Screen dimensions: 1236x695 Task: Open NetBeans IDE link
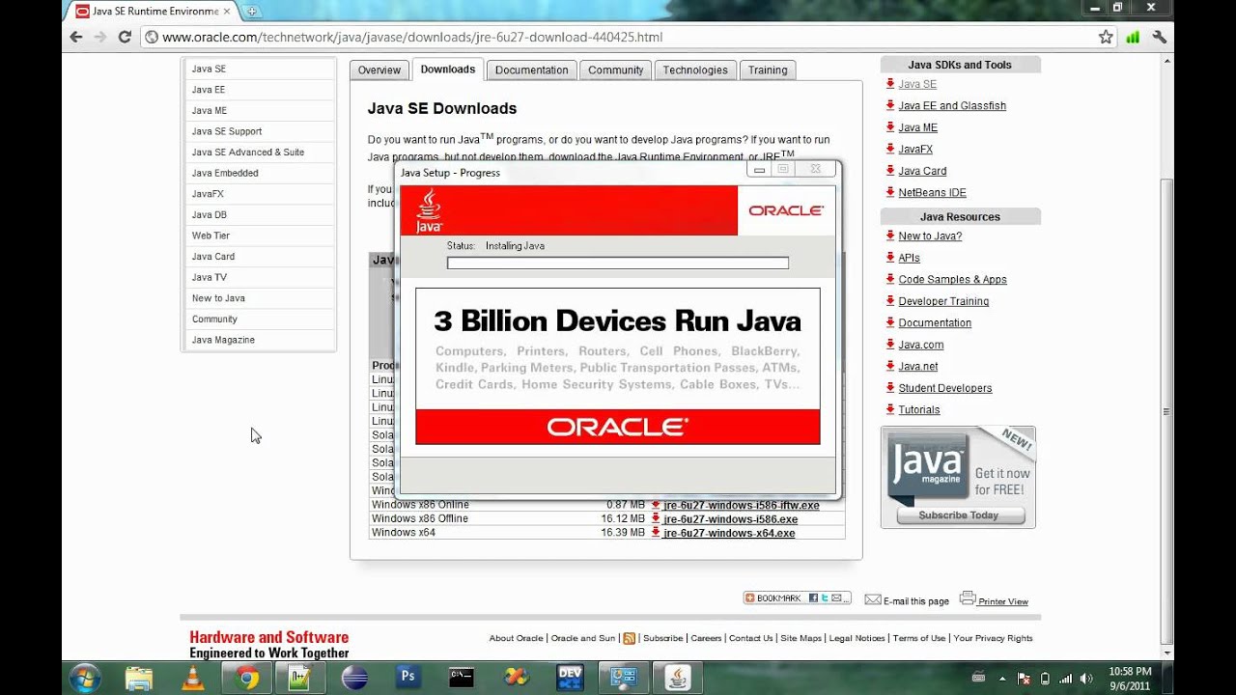[932, 193]
